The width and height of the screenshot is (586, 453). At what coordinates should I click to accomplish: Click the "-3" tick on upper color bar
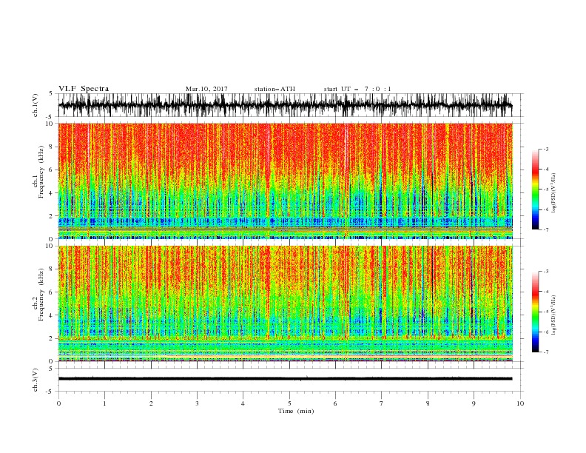tap(545, 149)
